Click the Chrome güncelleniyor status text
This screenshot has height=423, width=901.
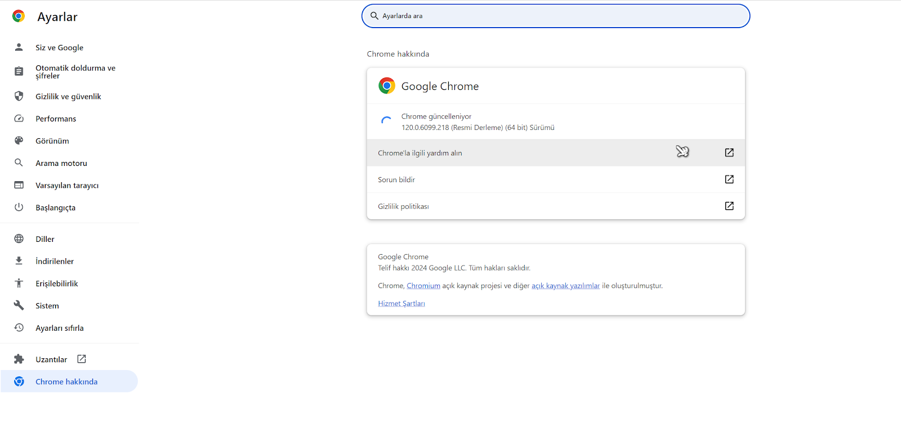click(436, 116)
